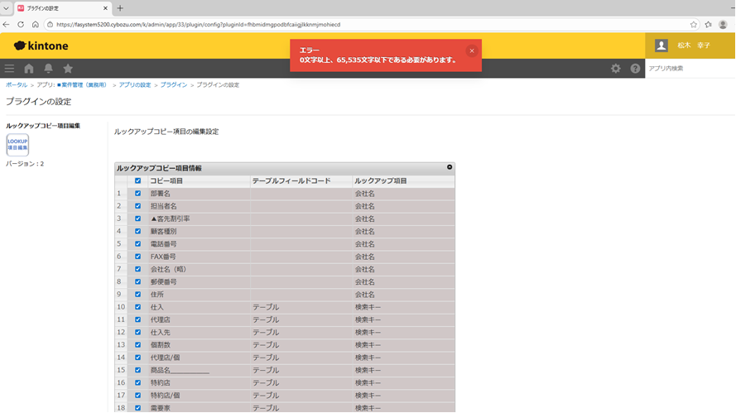Follow the ポータル breadcrumb link
Image resolution: width=736 pixels, height=413 pixels.
(x=17, y=85)
